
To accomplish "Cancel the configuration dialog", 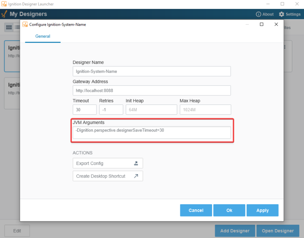I will (196, 210).
